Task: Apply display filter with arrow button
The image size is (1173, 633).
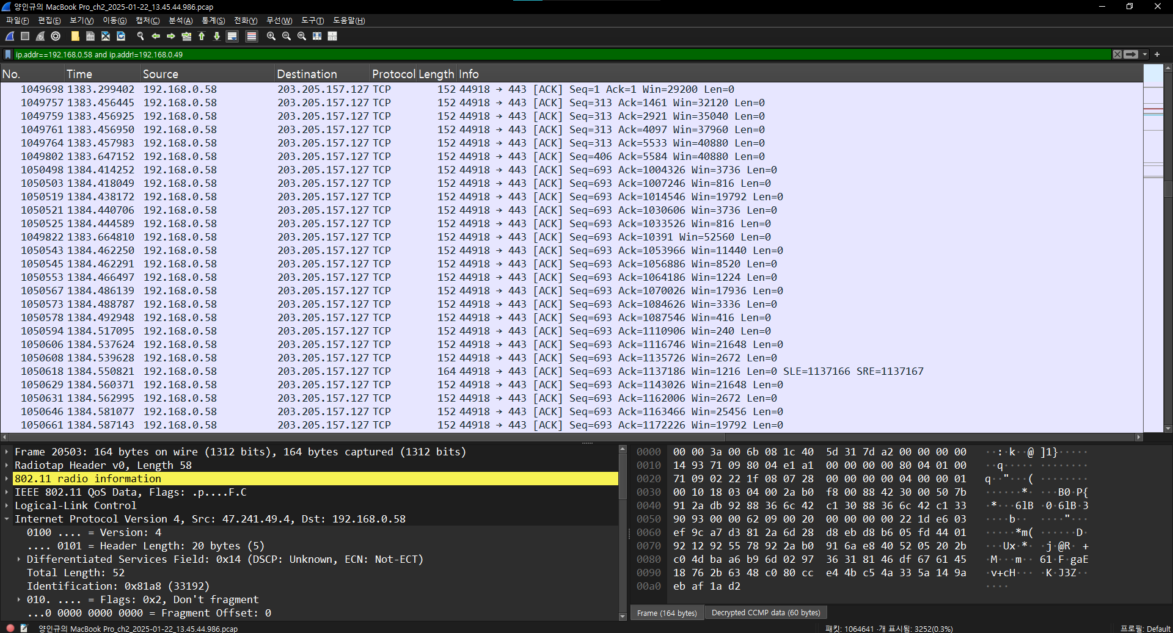Action: pyautogui.click(x=1131, y=54)
